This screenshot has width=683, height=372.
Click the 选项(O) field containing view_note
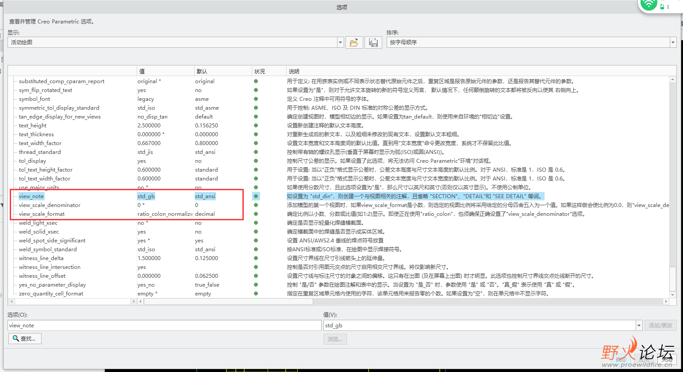coord(165,326)
